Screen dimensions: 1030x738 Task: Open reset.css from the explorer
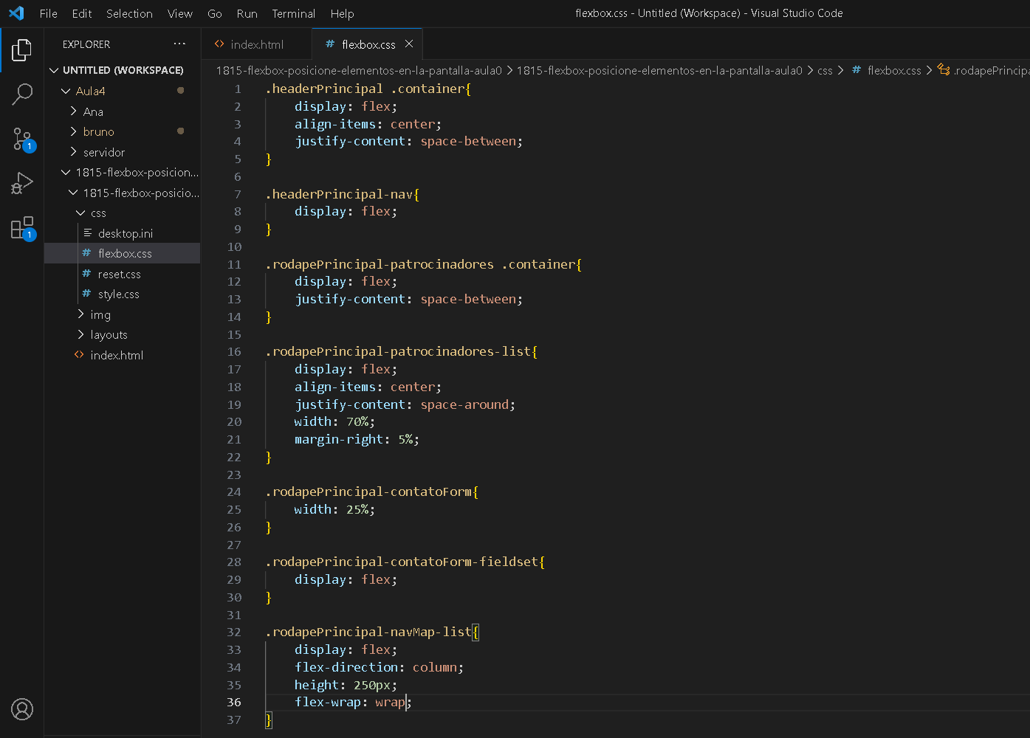coord(123,274)
